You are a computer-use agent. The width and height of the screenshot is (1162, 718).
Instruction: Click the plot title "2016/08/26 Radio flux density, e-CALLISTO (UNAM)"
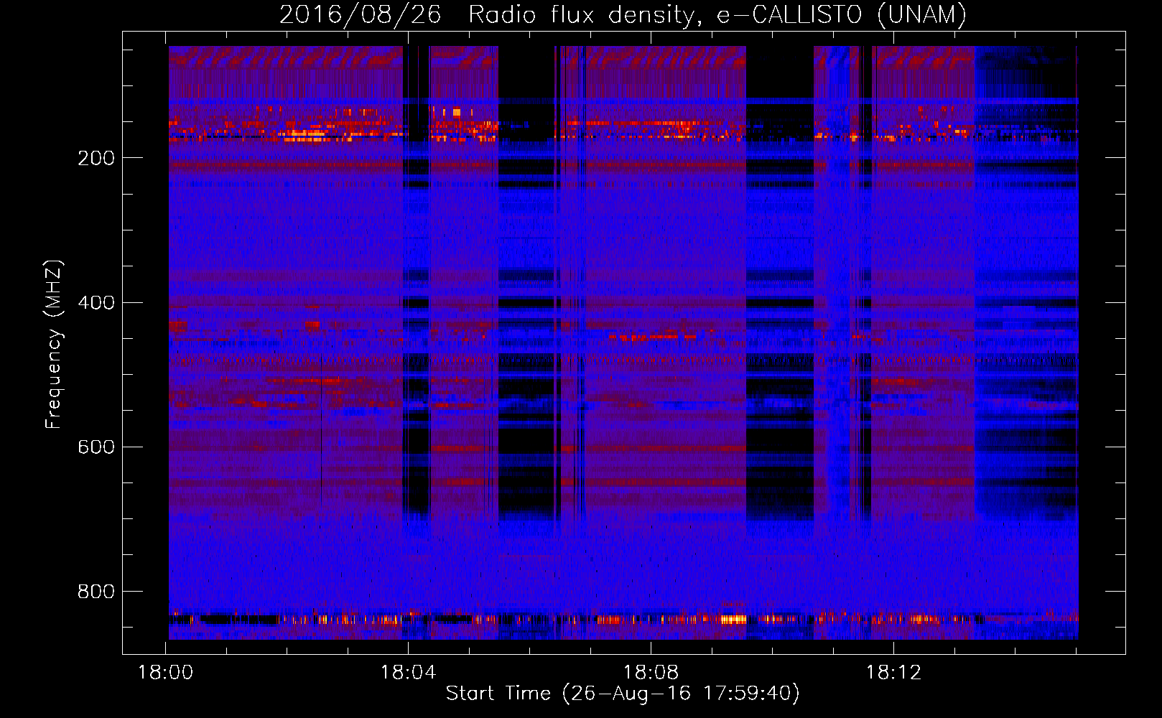(623, 14)
